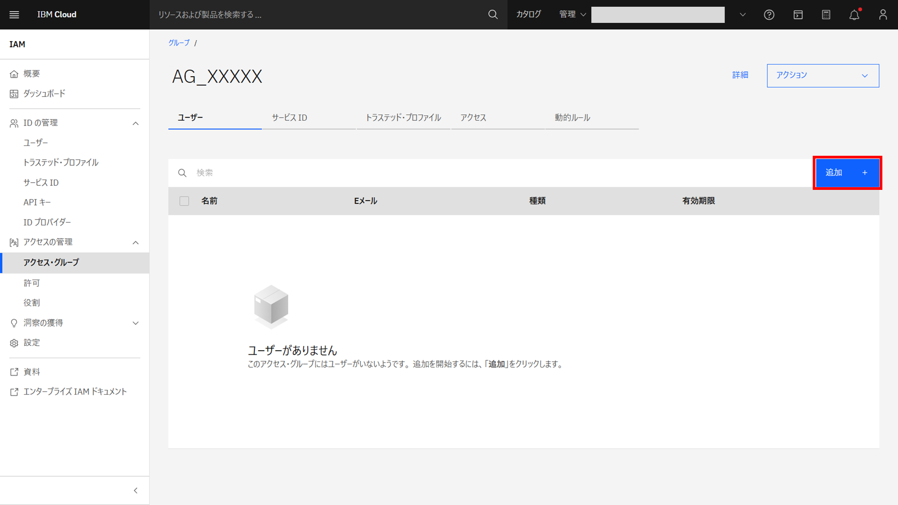
Task: Click the グループ breadcrumb link
Action: [x=179, y=43]
